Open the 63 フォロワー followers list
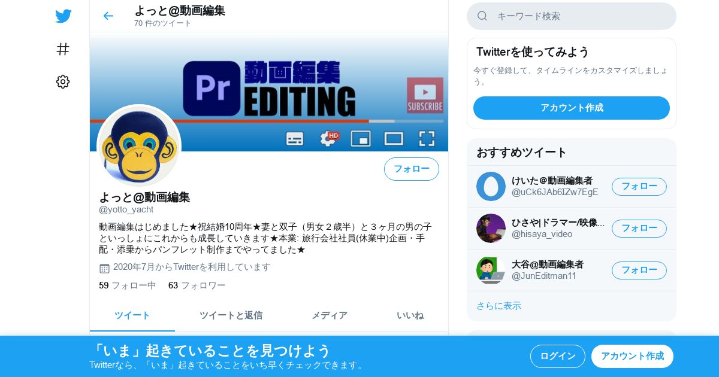Screen dimensions: 719x377 197,285
